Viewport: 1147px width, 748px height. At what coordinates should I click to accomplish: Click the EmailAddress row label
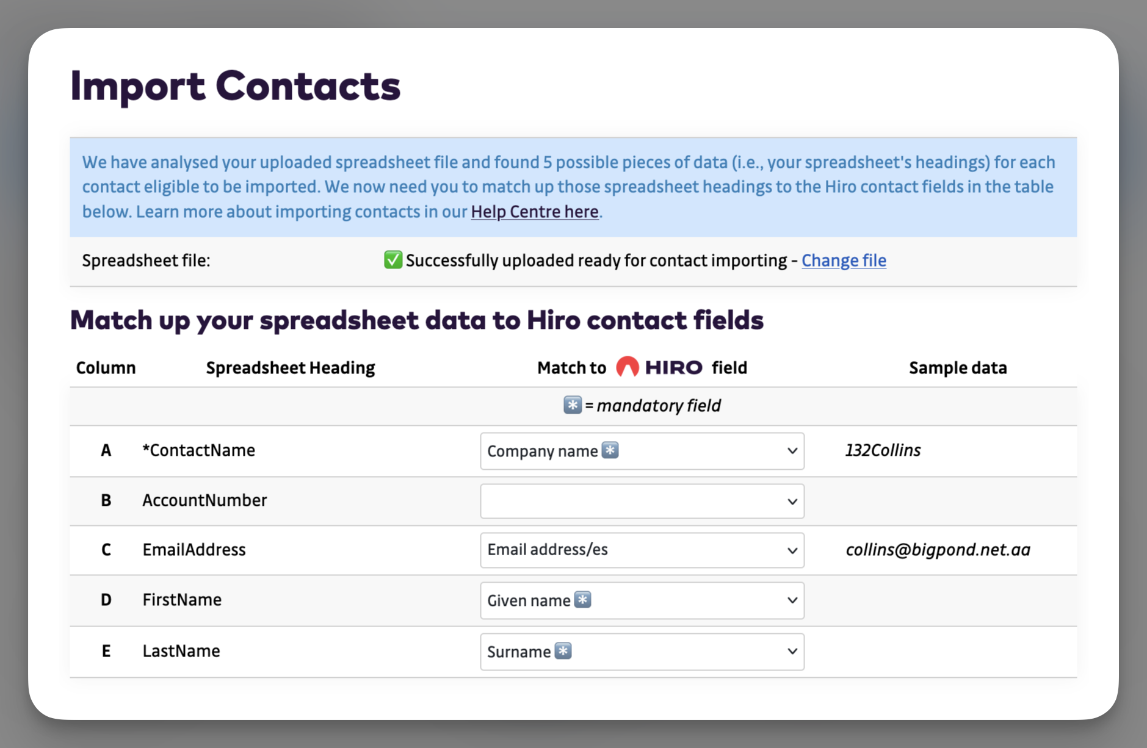coord(194,550)
